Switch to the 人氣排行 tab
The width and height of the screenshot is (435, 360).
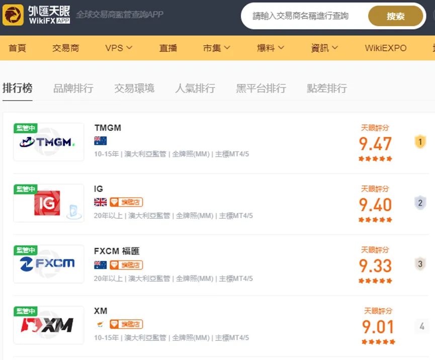[195, 88]
